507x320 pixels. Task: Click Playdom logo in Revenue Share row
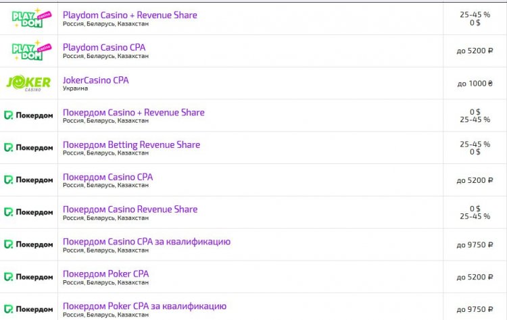click(x=31, y=18)
